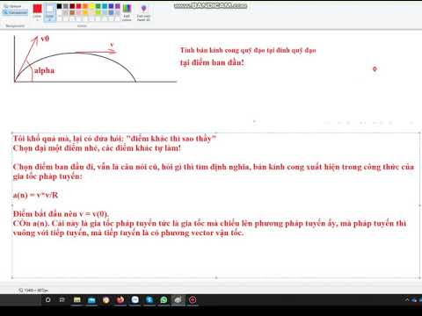Click the line starting 'COn a(n).'
Screen dimensions: 422x316
pos(209,224)
